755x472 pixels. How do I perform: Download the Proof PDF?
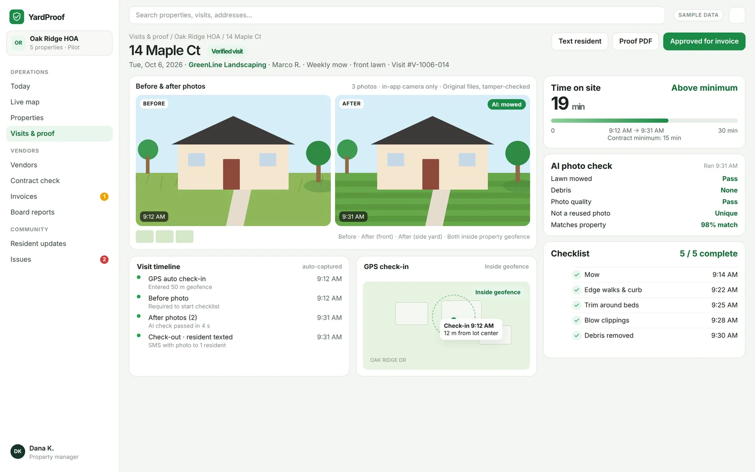pos(636,41)
